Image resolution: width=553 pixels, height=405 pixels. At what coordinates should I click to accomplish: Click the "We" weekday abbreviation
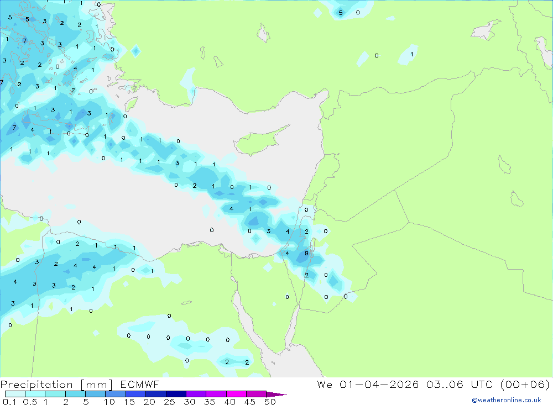pyautogui.click(x=325, y=384)
